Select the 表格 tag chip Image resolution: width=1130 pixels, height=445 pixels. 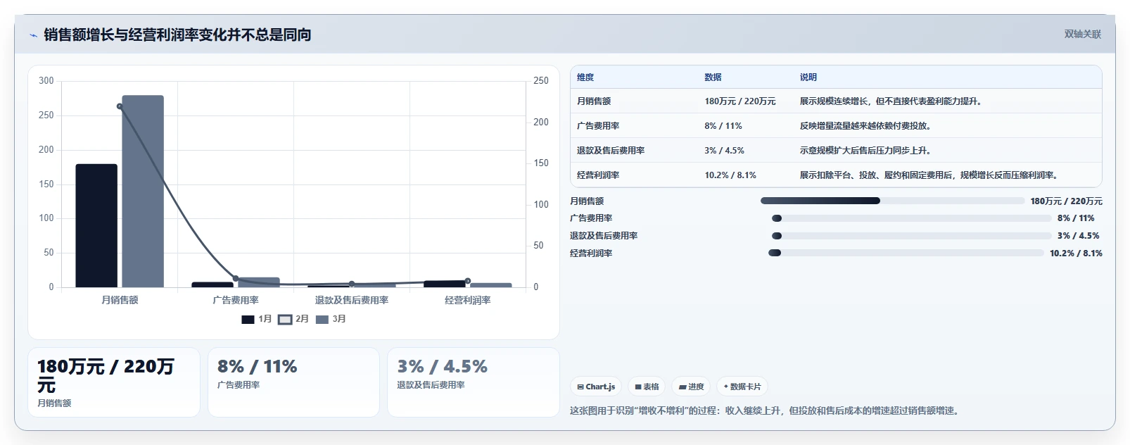647,387
